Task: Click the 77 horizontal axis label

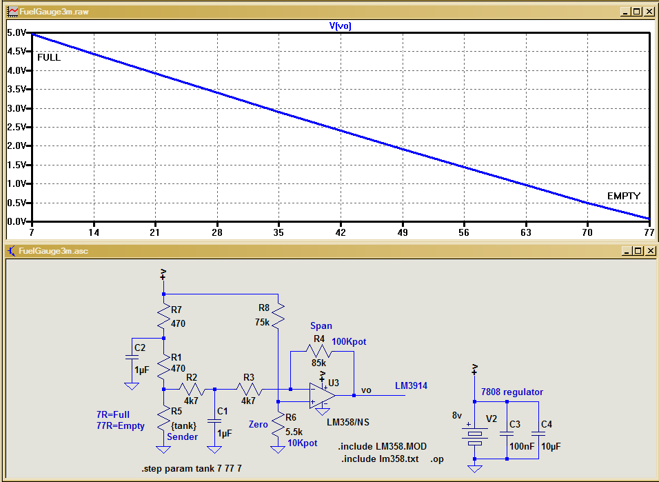Action: (x=649, y=232)
